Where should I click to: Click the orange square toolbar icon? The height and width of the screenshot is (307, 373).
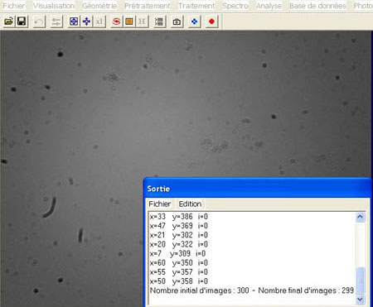pos(129,22)
